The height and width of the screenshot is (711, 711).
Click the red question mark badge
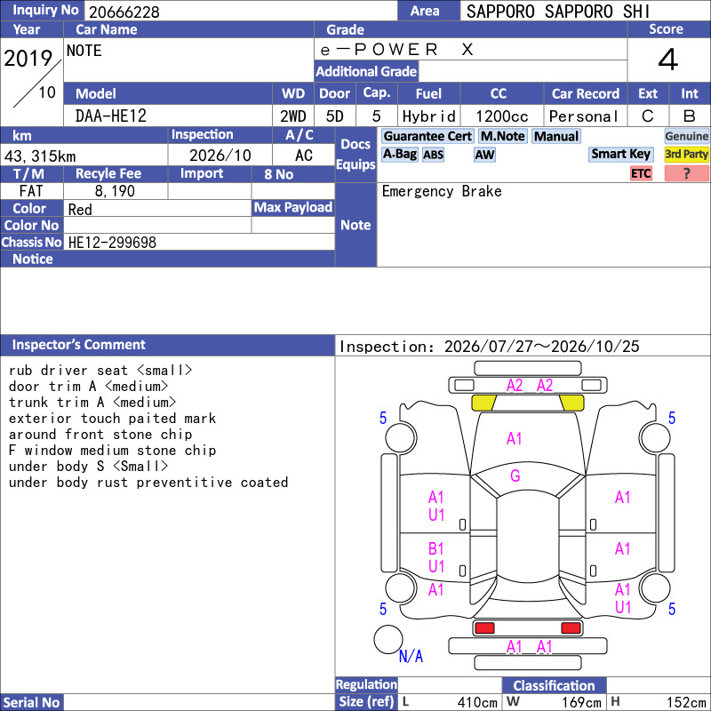point(686,173)
